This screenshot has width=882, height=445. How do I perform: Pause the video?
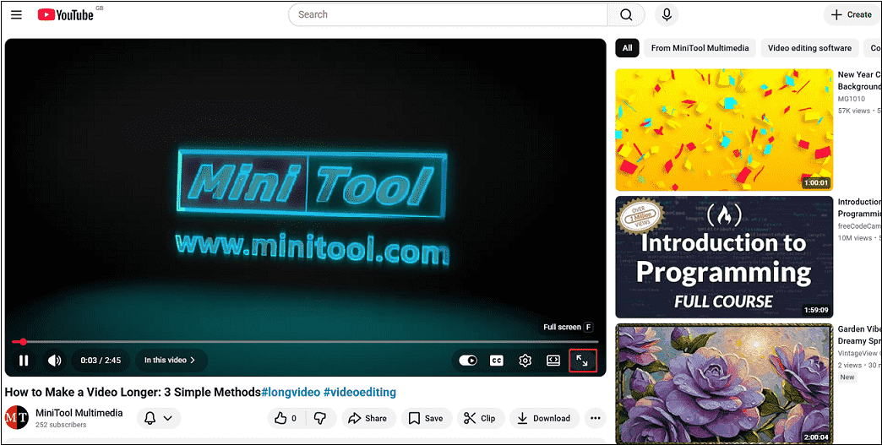[x=24, y=361]
